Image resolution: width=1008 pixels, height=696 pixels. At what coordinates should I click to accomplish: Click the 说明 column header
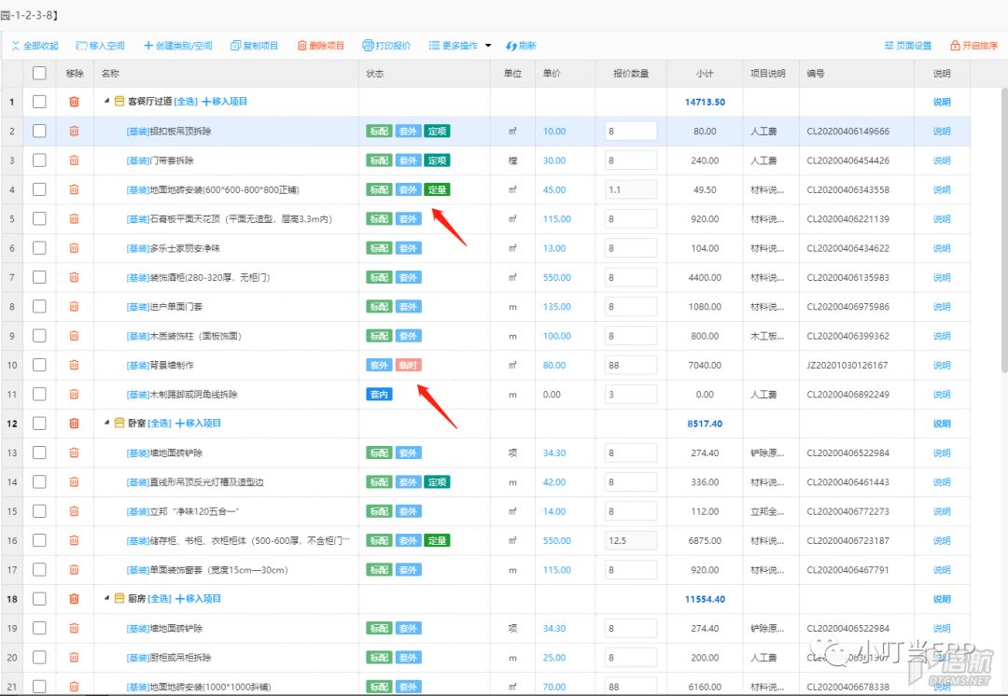point(942,74)
